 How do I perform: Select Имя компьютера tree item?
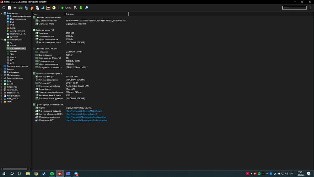tap(18, 19)
